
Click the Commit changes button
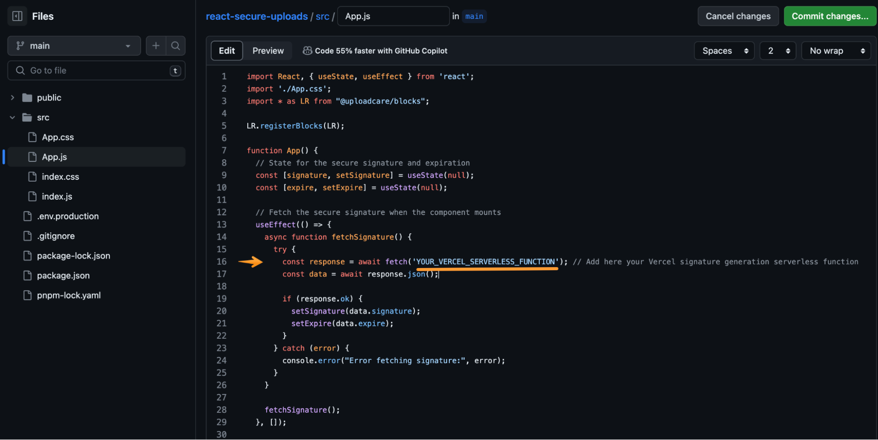click(x=829, y=16)
